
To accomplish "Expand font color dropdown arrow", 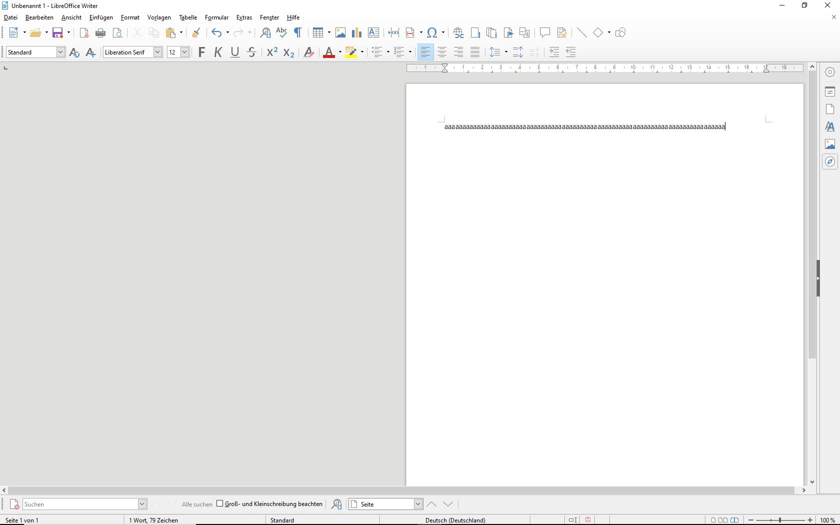I will pos(339,52).
